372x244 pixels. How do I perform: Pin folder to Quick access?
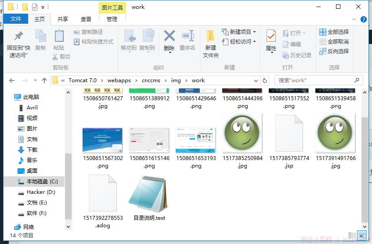click(18, 44)
